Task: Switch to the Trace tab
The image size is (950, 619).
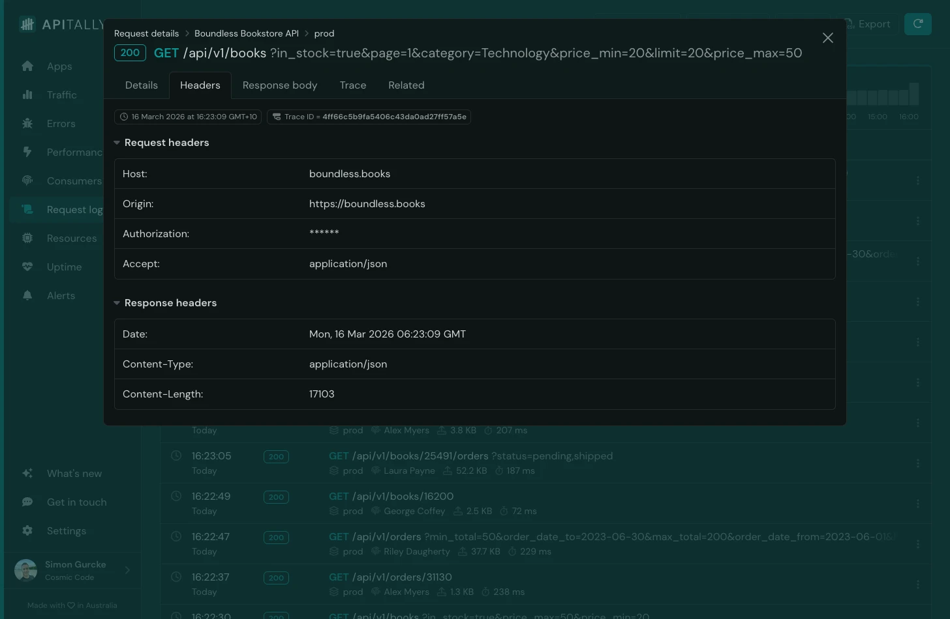Action: tap(352, 85)
